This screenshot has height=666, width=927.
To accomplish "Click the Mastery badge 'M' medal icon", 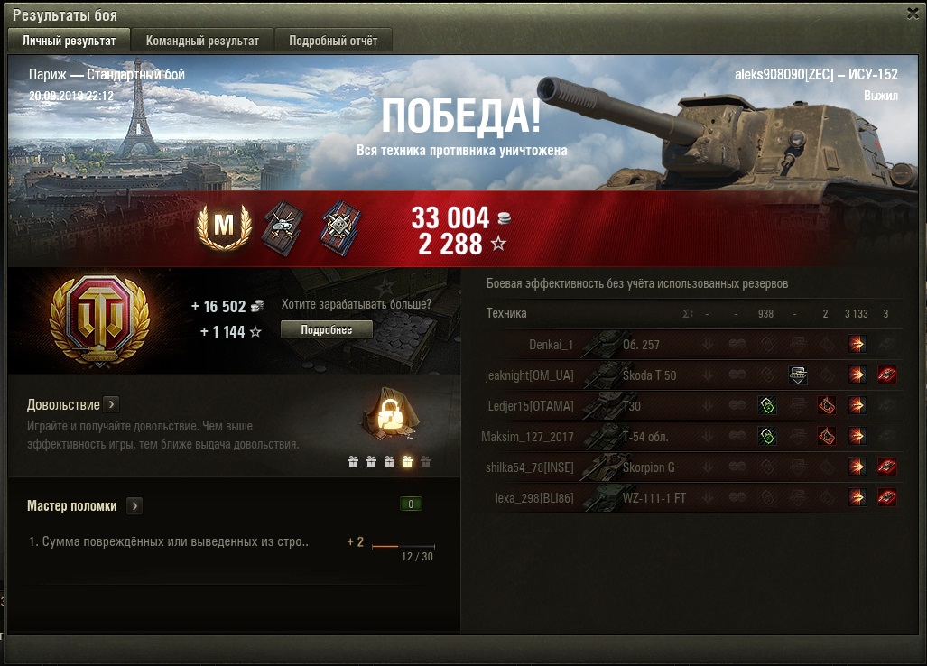I will pyautogui.click(x=224, y=227).
